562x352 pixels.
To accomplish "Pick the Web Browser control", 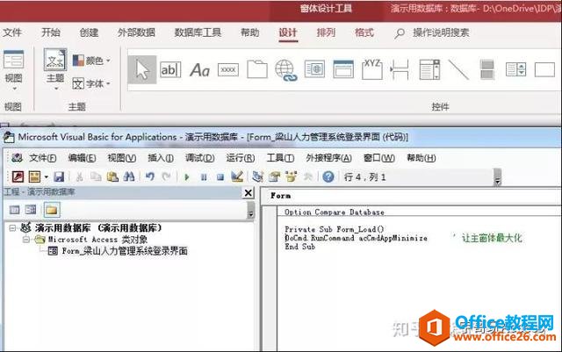I will click(x=314, y=69).
